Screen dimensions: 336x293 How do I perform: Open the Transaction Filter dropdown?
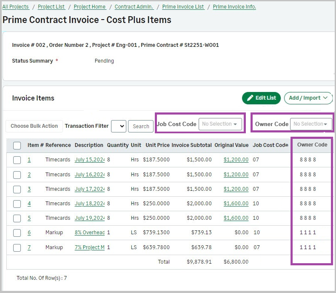point(119,126)
